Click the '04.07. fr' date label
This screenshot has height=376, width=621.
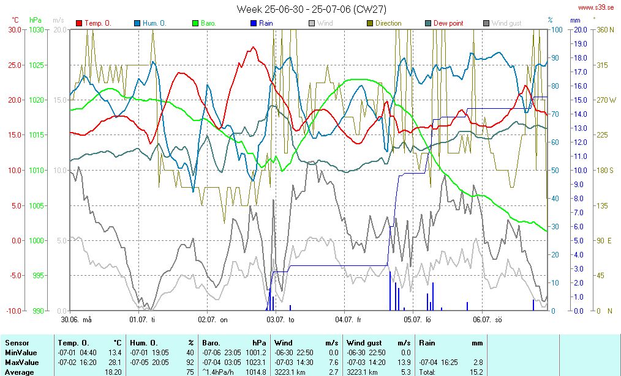[348, 320]
